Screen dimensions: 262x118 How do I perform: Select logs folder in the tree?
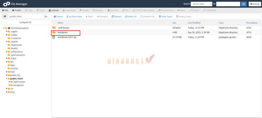click(x=12, y=65)
